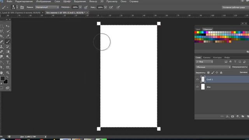Image resolution: width=249 pixels, height=140 pixels.
Task: Click the Quick Mask mode icon
Action: (2, 88)
